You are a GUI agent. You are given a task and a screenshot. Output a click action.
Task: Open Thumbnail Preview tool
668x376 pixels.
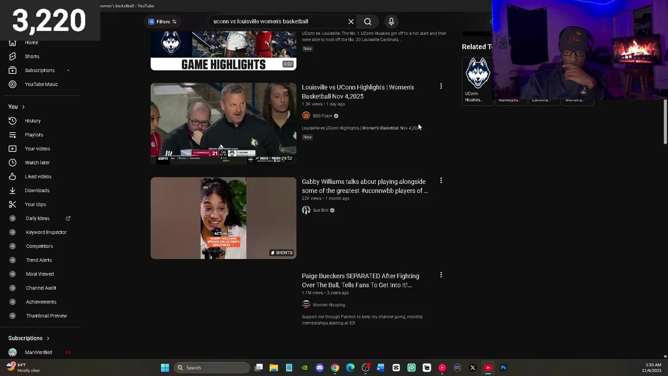[x=46, y=316]
